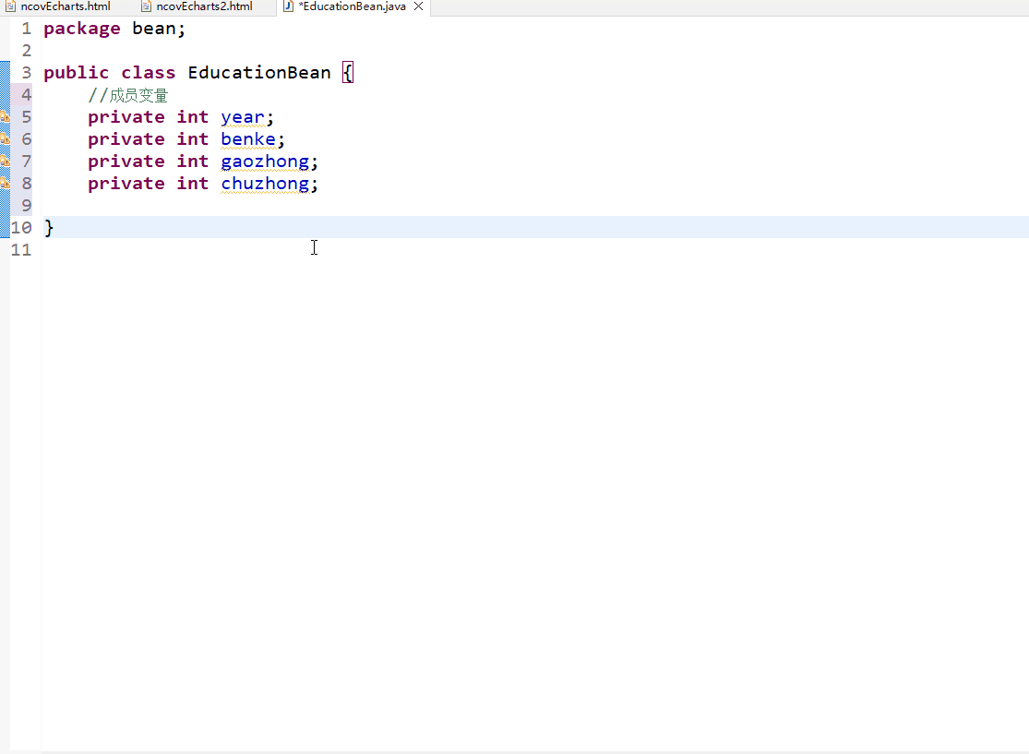Click the warning marker on line 6
The height and width of the screenshot is (754, 1029).
click(x=5, y=139)
